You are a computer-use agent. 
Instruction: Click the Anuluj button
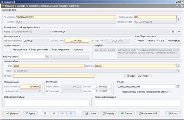click(30, 113)
